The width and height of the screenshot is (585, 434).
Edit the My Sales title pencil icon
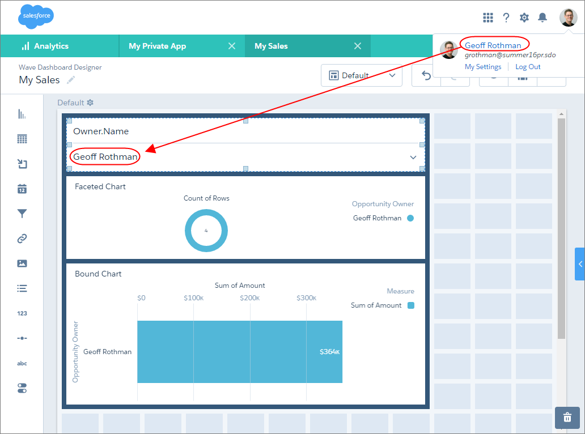[x=71, y=80]
